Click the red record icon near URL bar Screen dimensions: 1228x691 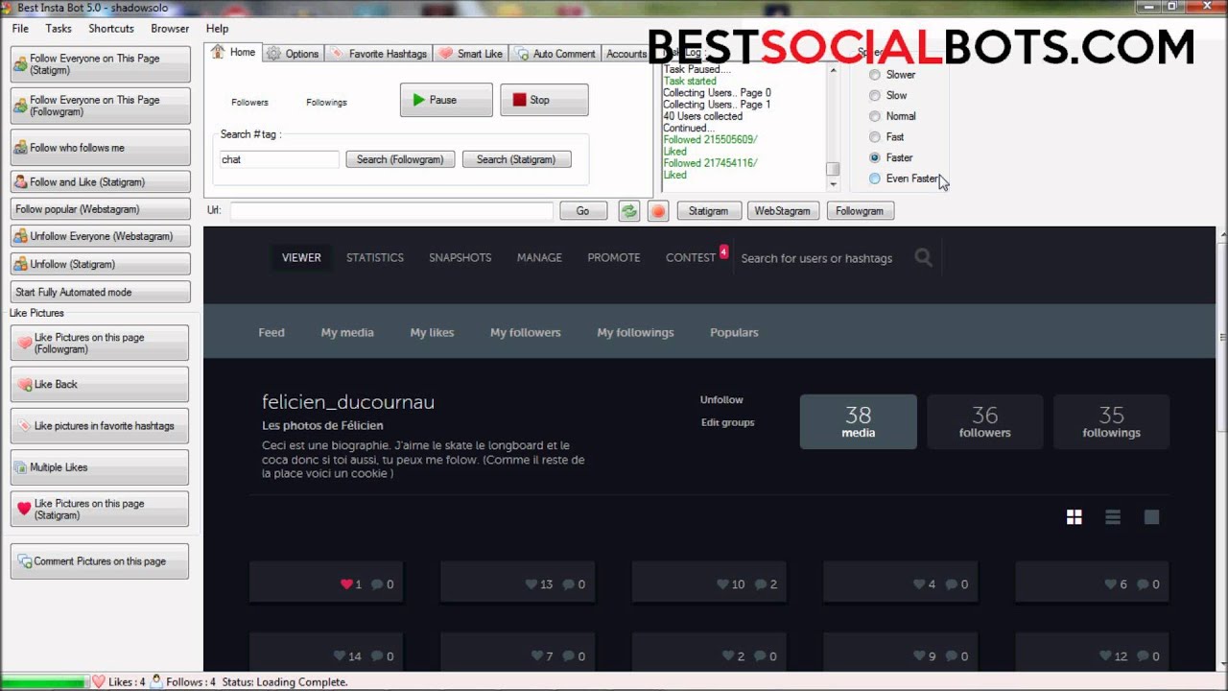pos(657,211)
